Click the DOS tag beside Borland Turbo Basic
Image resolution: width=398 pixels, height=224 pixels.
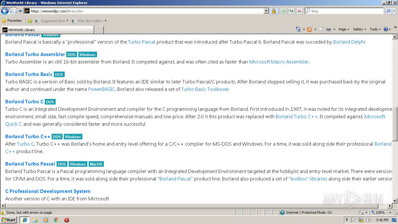point(59,74)
